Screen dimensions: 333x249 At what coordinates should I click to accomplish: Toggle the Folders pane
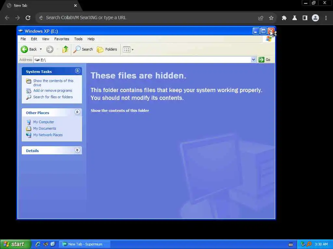[107, 49]
